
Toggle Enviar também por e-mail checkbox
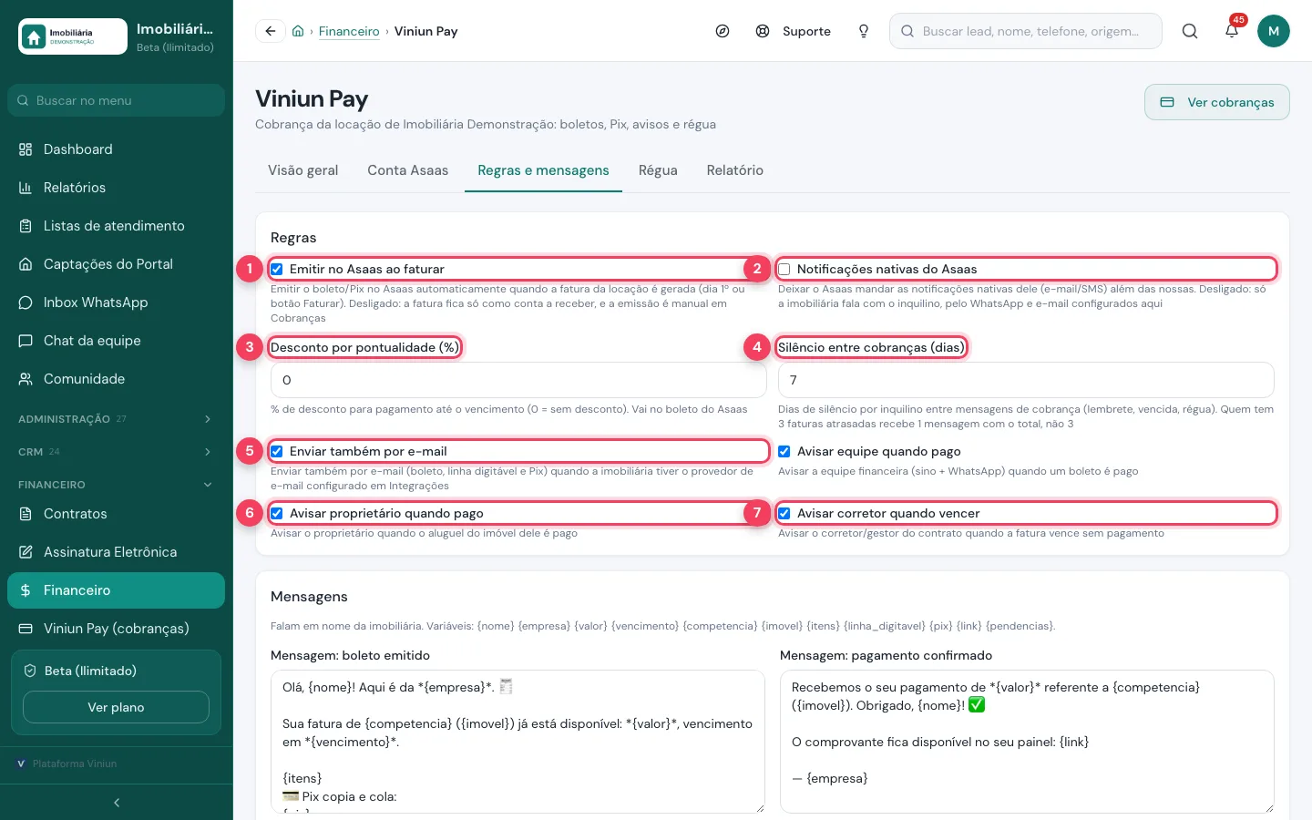point(277,452)
